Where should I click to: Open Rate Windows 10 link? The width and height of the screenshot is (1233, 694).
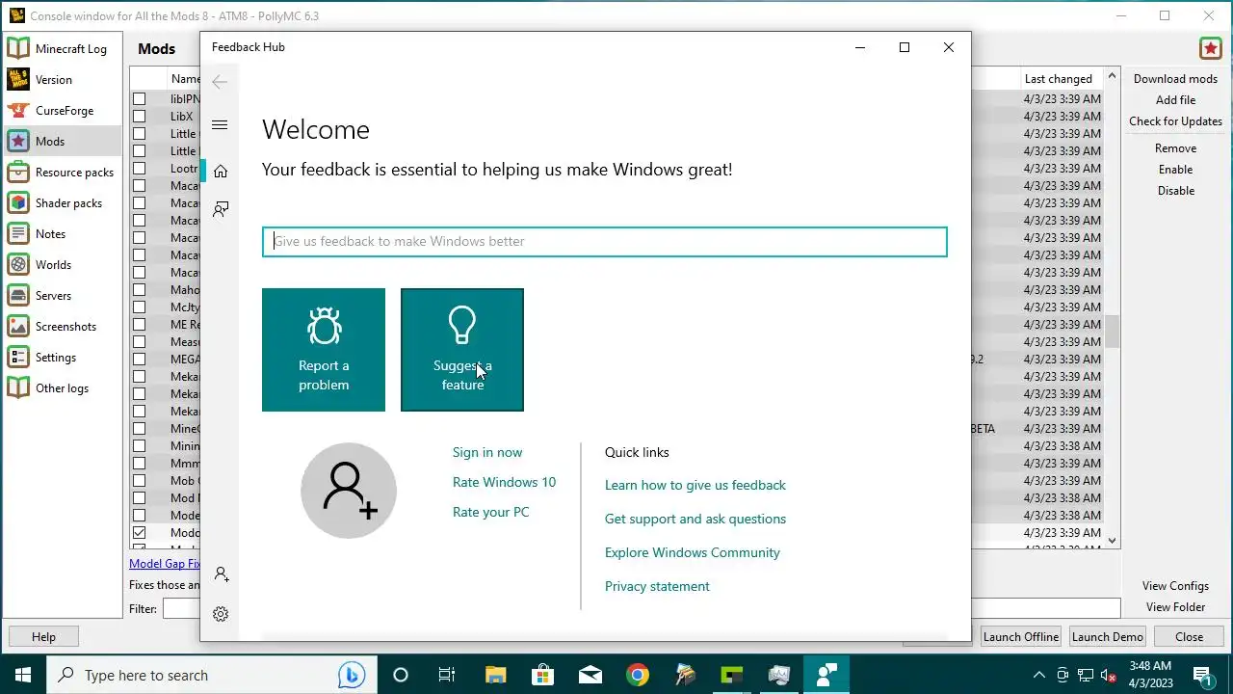(504, 482)
